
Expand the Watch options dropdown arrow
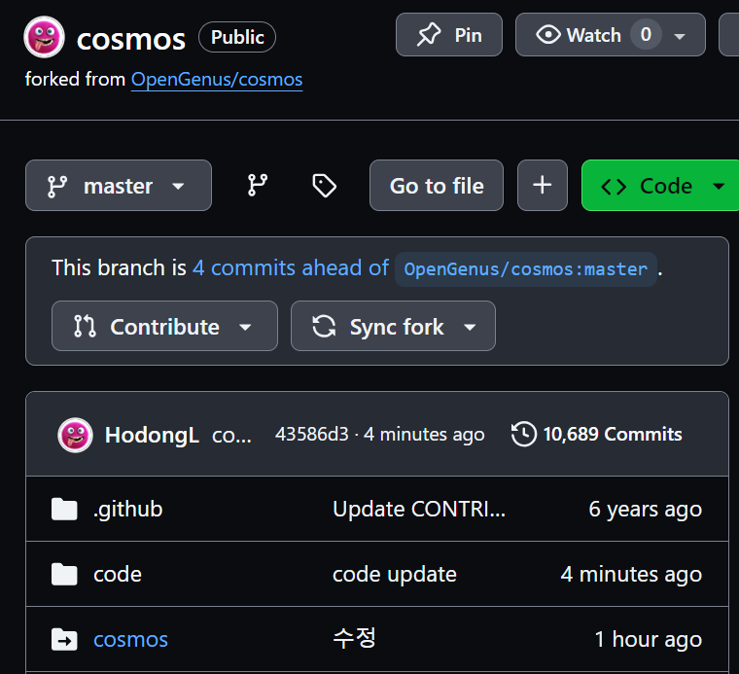680,36
